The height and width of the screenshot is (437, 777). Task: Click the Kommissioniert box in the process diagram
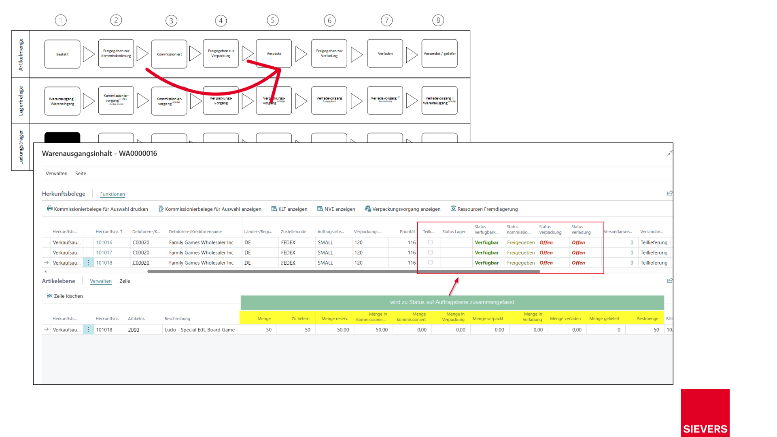click(x=169, y=54)
